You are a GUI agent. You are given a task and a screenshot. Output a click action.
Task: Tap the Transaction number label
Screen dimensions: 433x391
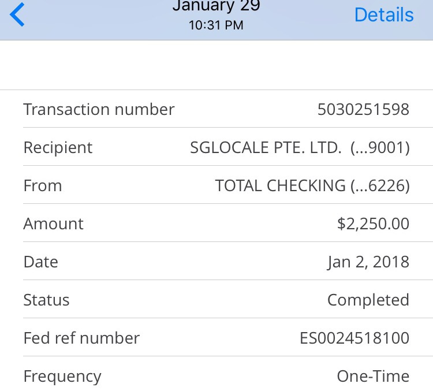[x=99, y=109]
